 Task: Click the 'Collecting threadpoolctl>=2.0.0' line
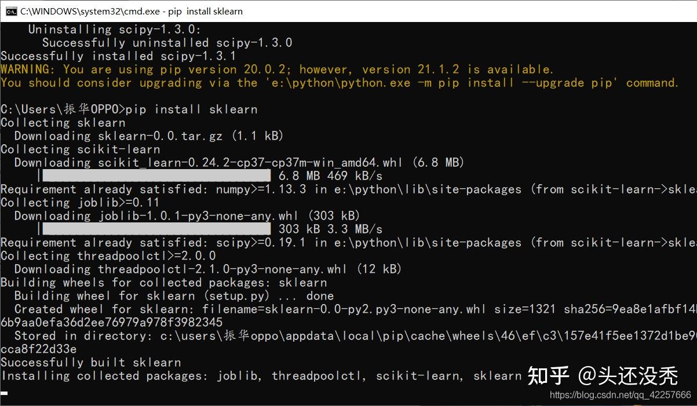[x=108, y=256]
